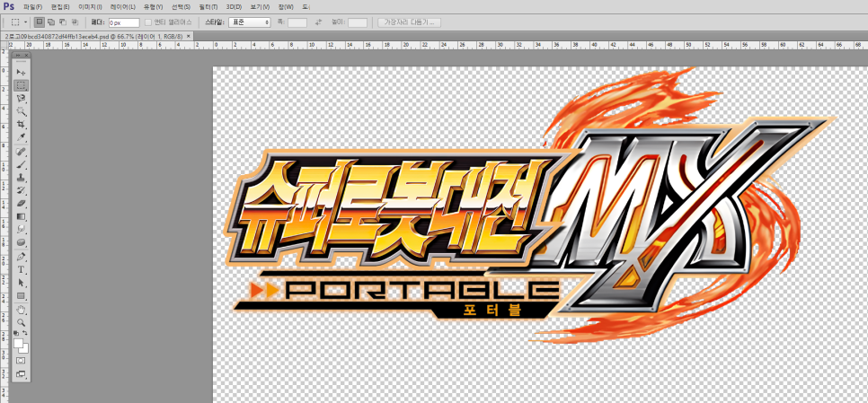Select the Path Selection tool
Viewport: 868px width, 403px height.
(21, 283)
